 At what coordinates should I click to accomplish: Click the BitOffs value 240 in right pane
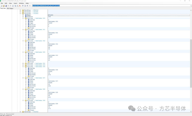click(49, 97)
